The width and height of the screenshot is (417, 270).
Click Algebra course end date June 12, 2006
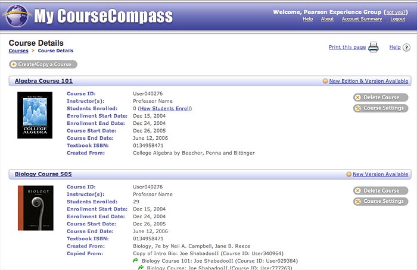tap(151, 138)
